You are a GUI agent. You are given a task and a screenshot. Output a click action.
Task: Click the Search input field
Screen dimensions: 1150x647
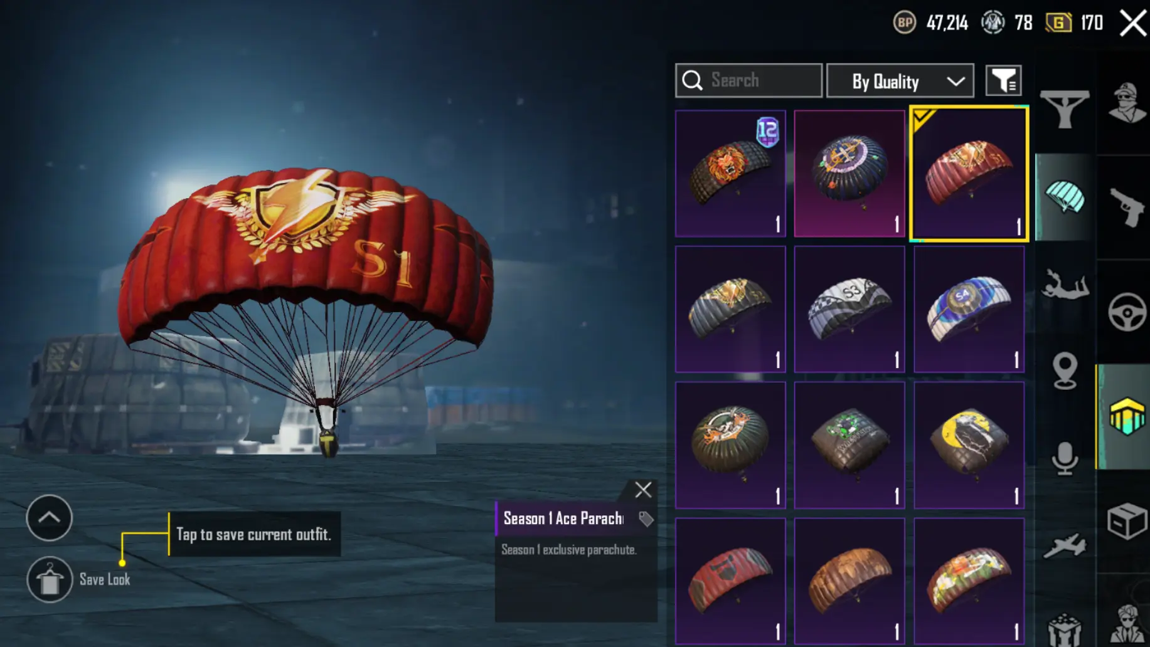pos(748,80)
